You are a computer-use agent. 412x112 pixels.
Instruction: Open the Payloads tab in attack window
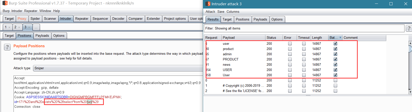tap(260, 19)
